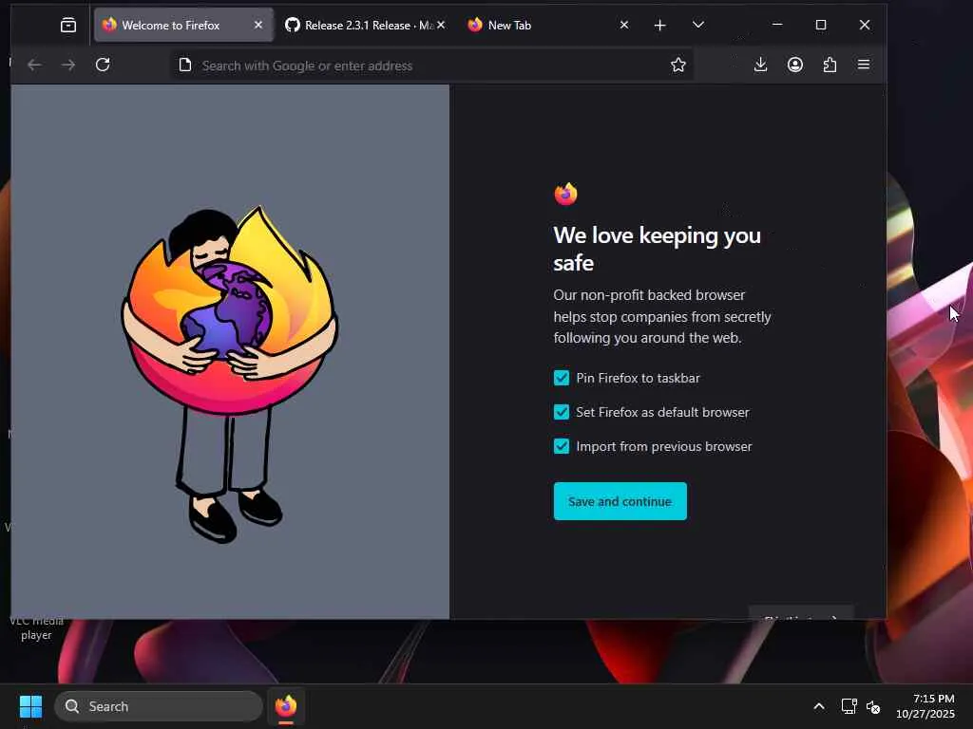The width and height of the screenshot is (973, 729).
Task: Focus the Search with Google address field
Action: tap(430, 65)
